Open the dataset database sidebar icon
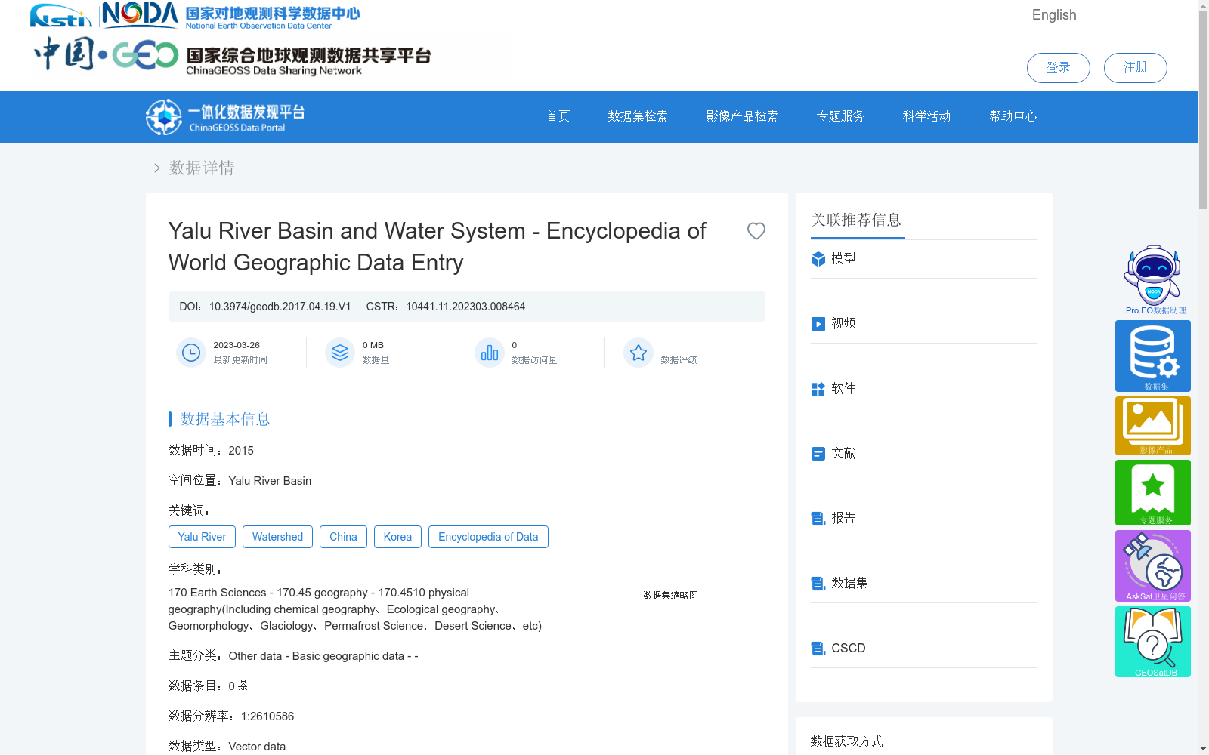 (x=1153, y=356)
